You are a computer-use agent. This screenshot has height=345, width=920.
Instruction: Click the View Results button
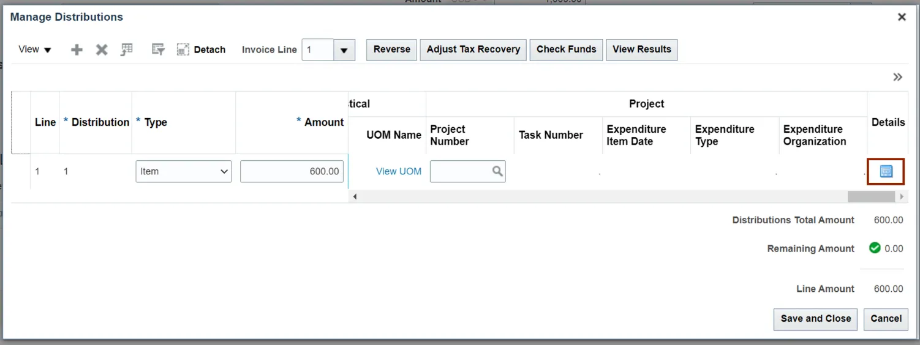click(x=642, y=50)
